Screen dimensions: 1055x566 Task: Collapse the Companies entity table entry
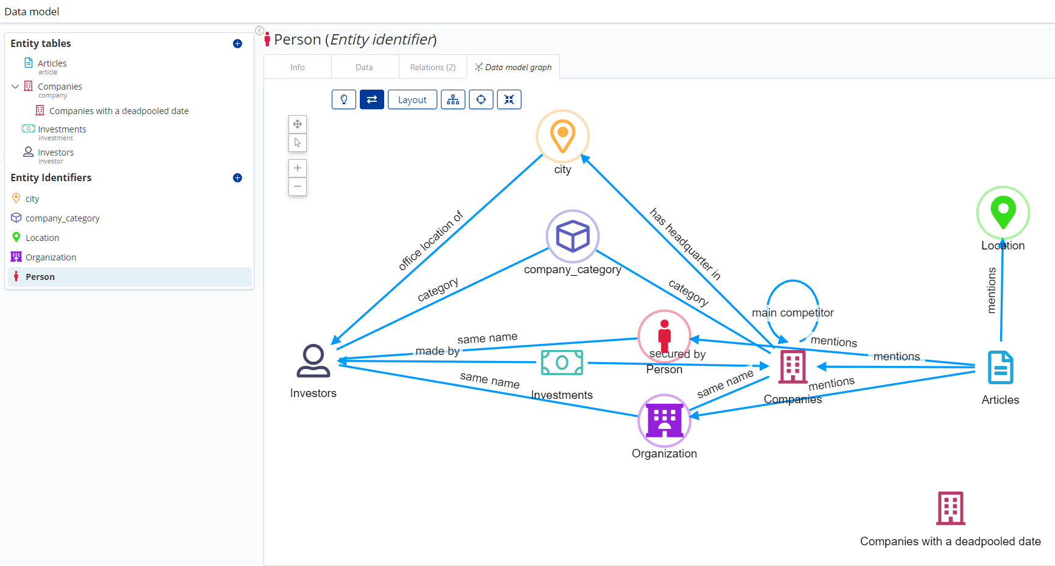[x=15, y=86]
